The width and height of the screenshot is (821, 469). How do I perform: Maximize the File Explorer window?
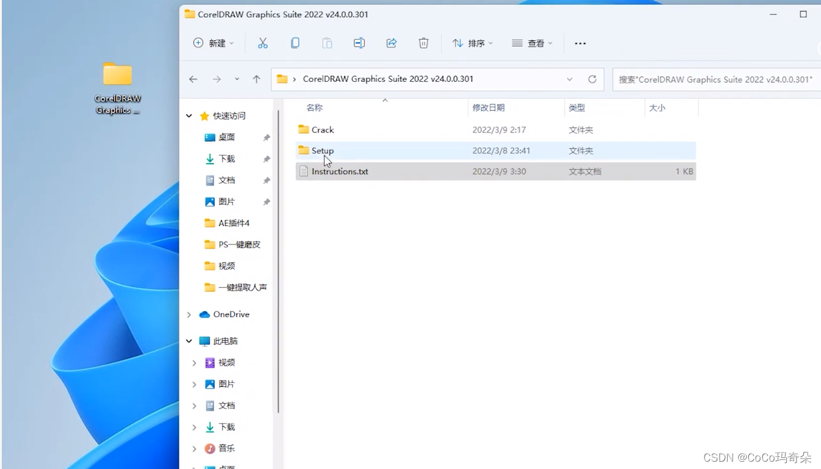pyautogui.click(x=803, y=14)
